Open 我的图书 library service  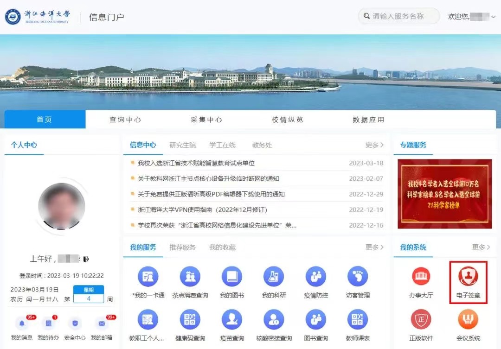(x=232, y=278)
